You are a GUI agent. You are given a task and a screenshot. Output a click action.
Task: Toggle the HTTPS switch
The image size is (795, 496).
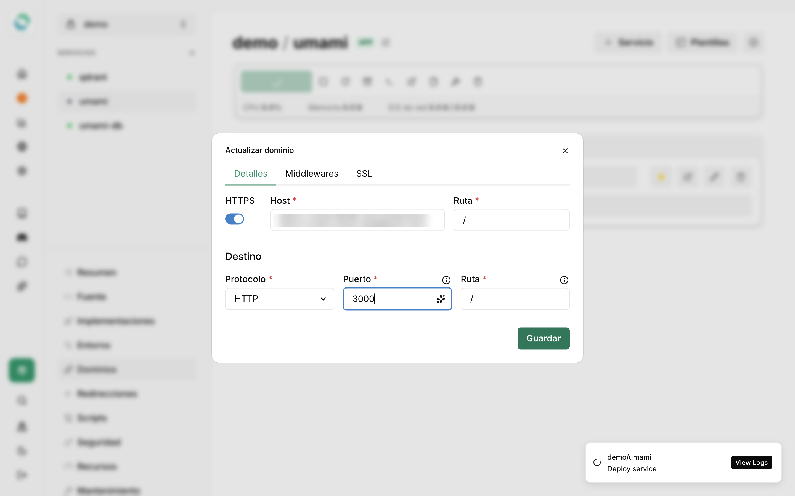coord(235,219)
